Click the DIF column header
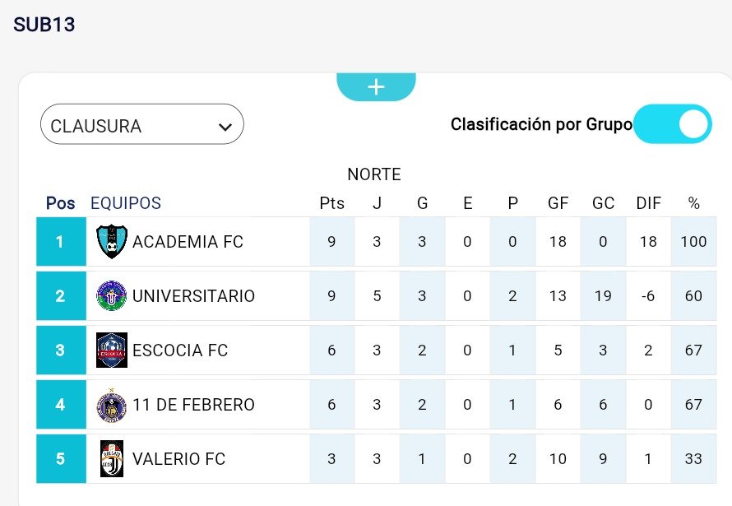The height and width of the screenshot is (506, 732). pyautogui.click(x=648, y=203)
